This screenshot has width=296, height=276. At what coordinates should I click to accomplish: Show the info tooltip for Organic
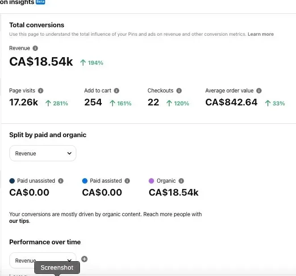[181, 181]
